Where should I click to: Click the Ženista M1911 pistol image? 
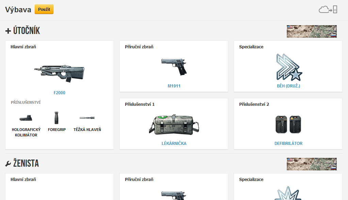(173, 195)
